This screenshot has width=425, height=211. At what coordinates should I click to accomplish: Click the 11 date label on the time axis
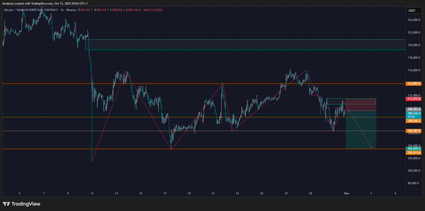[x=92, y=194]
